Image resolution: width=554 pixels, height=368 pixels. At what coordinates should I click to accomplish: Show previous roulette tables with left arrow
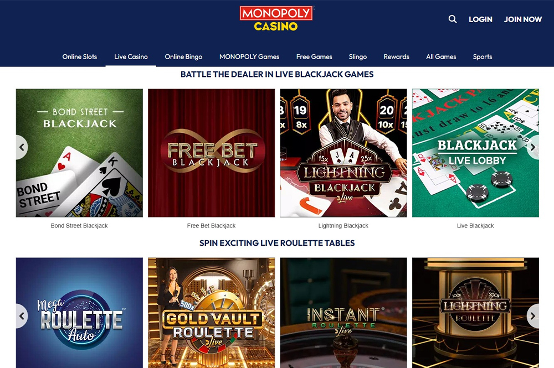point(22,316)
